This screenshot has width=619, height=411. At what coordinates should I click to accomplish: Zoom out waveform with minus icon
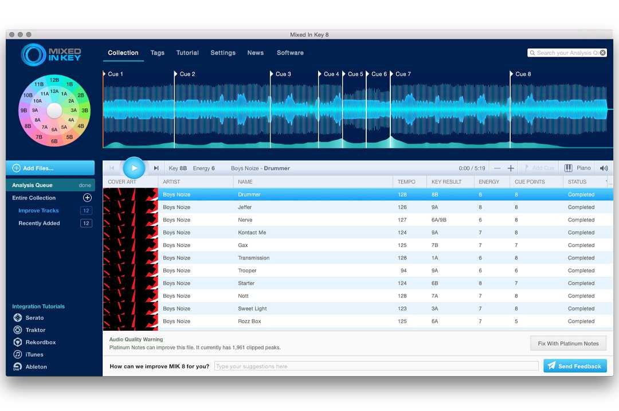pos(497,168)
